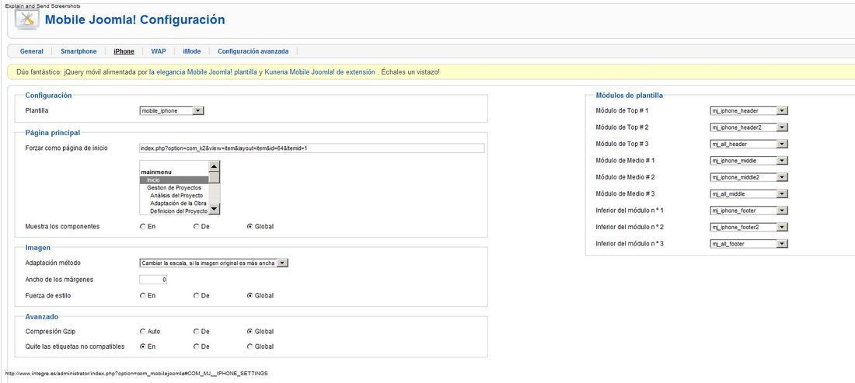
Task: Open the General tab
Action: 32,51
